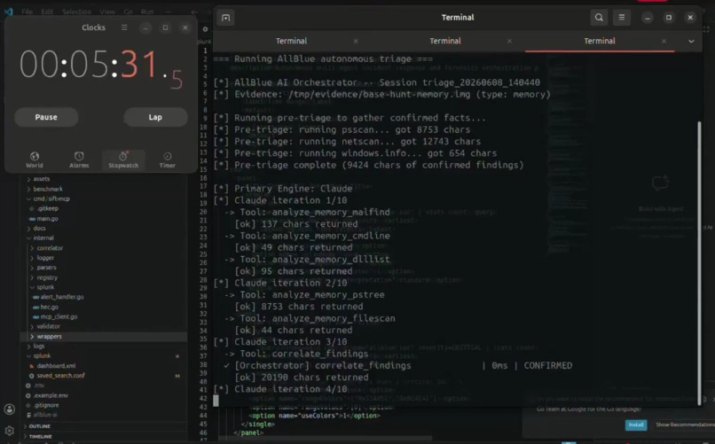
Task: Click Go file icon of main.go
Action: click(32, 219)
